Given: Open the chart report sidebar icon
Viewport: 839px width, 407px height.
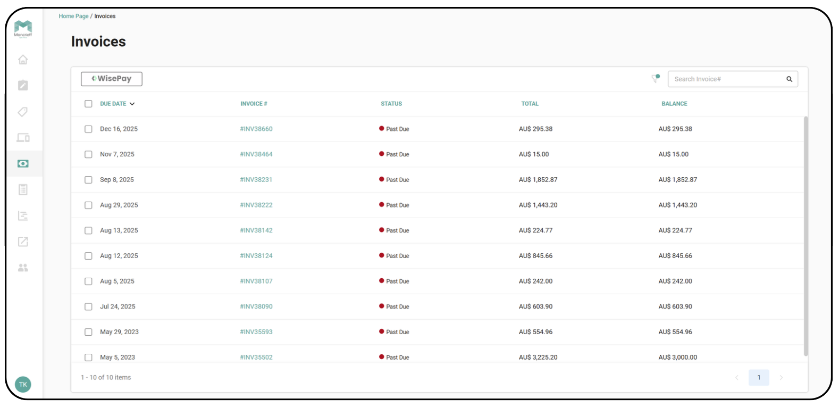Looking at the screenshot, I should point(23,215).
